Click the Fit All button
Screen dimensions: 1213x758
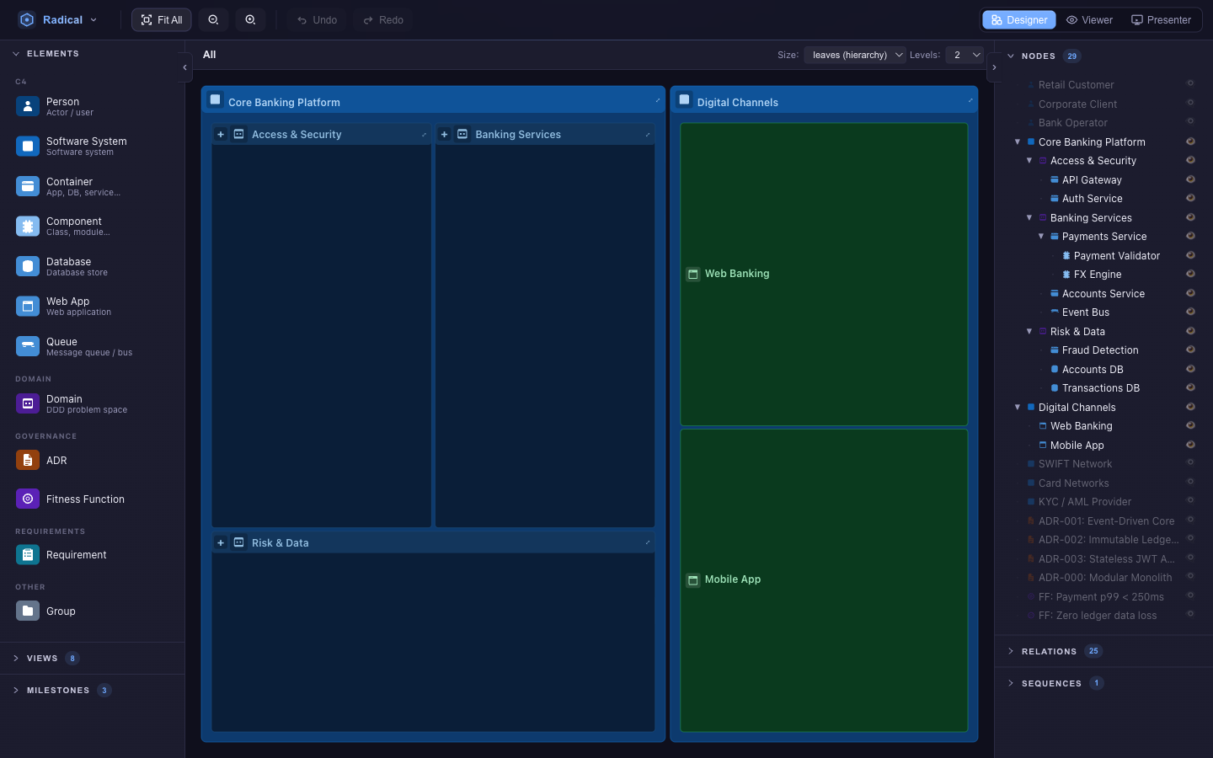pos(162,19)
